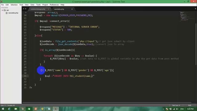Open network signal tray icon

coord(174,109)
